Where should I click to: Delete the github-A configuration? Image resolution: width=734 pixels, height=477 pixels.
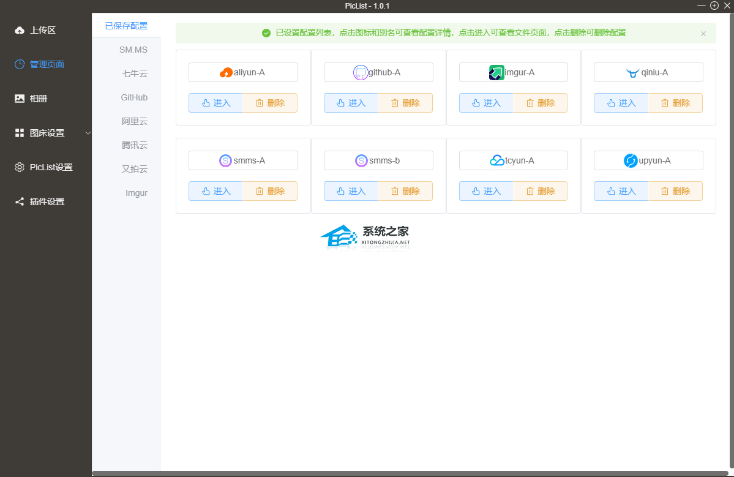point(405,103)
